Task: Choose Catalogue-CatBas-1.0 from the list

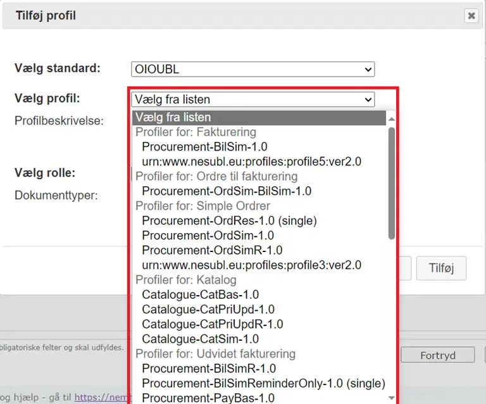Action: [200, 294]
